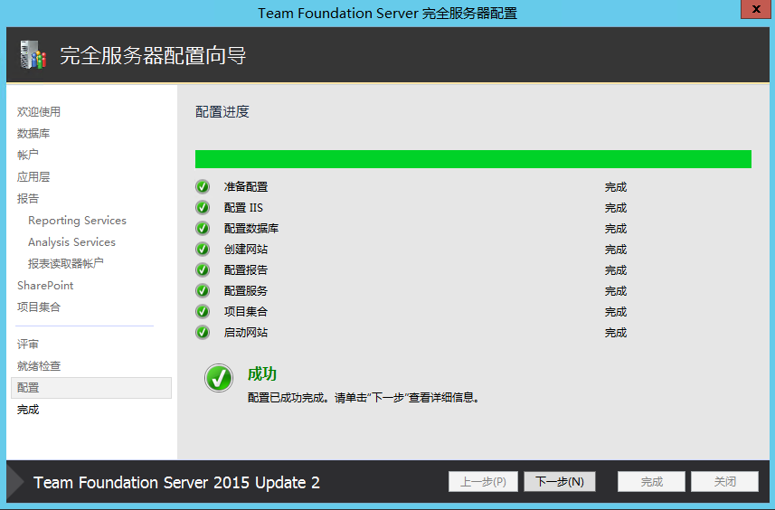Click the 完成 status of 配置数据库
Viewport: 775px width, 510px height.
[x=615, y=228]
